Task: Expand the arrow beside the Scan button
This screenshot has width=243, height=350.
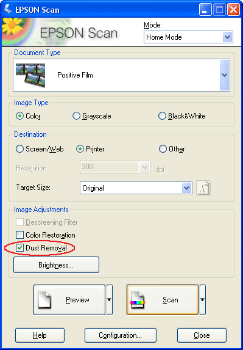Action: point(202,300)
